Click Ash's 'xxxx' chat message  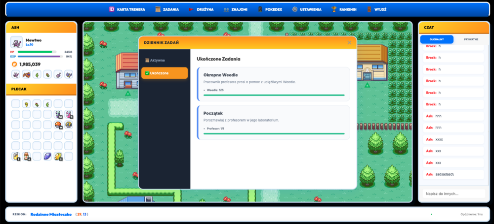coord(453,139)
